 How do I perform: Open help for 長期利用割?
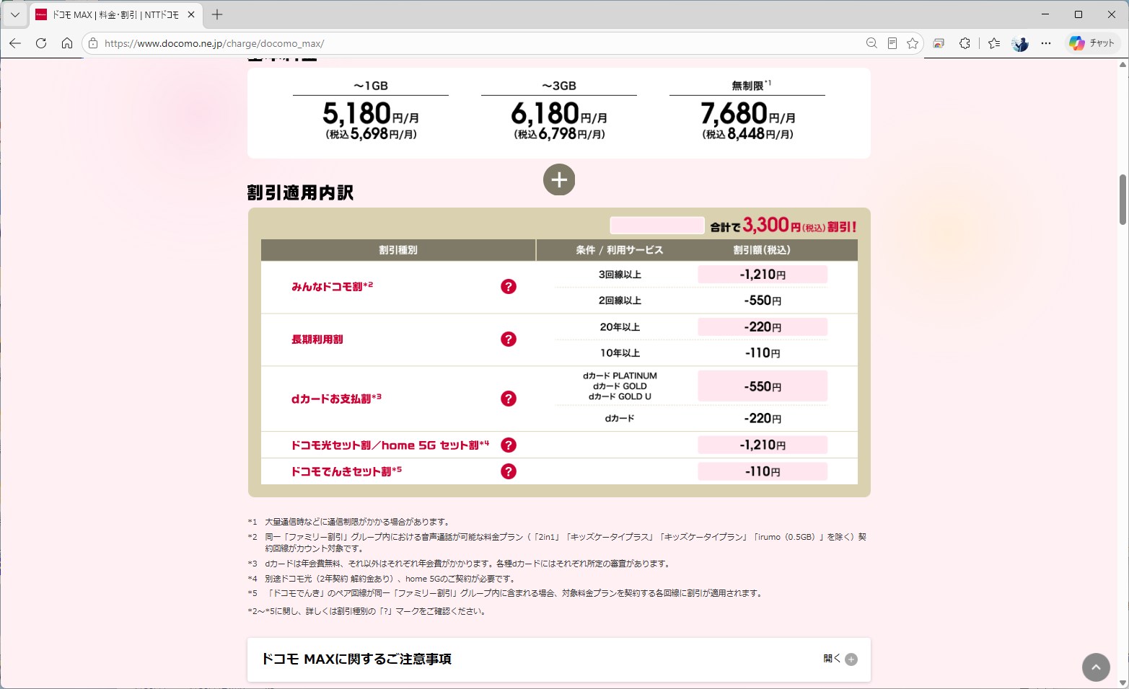(x=509, y=339)
